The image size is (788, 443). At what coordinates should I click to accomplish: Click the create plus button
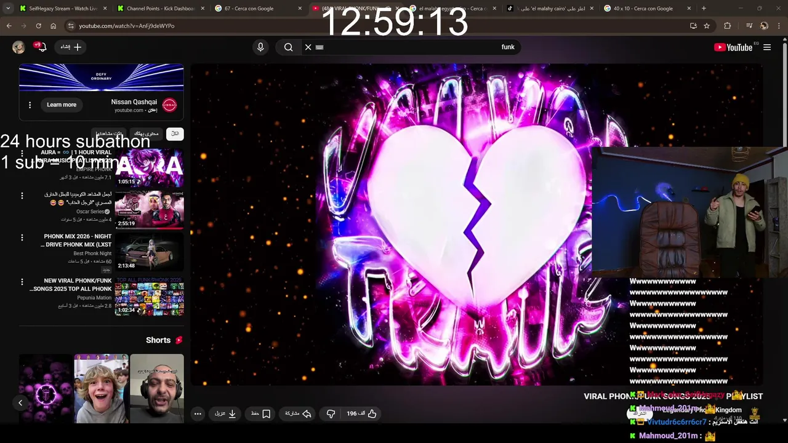(x=71, y=47)
